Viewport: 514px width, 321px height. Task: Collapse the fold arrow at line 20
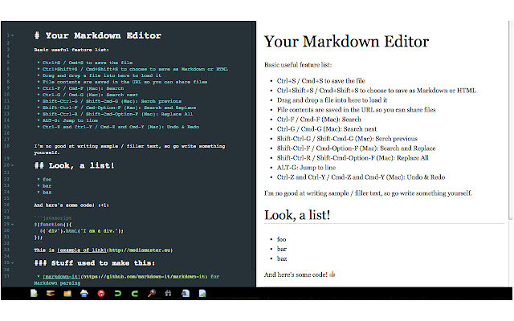[x=13, y=165]
